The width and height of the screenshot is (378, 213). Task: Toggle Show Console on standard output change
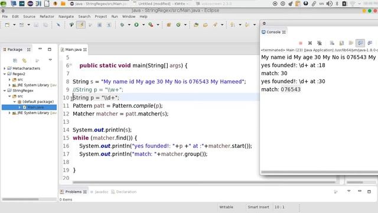[x=360, y=43]
